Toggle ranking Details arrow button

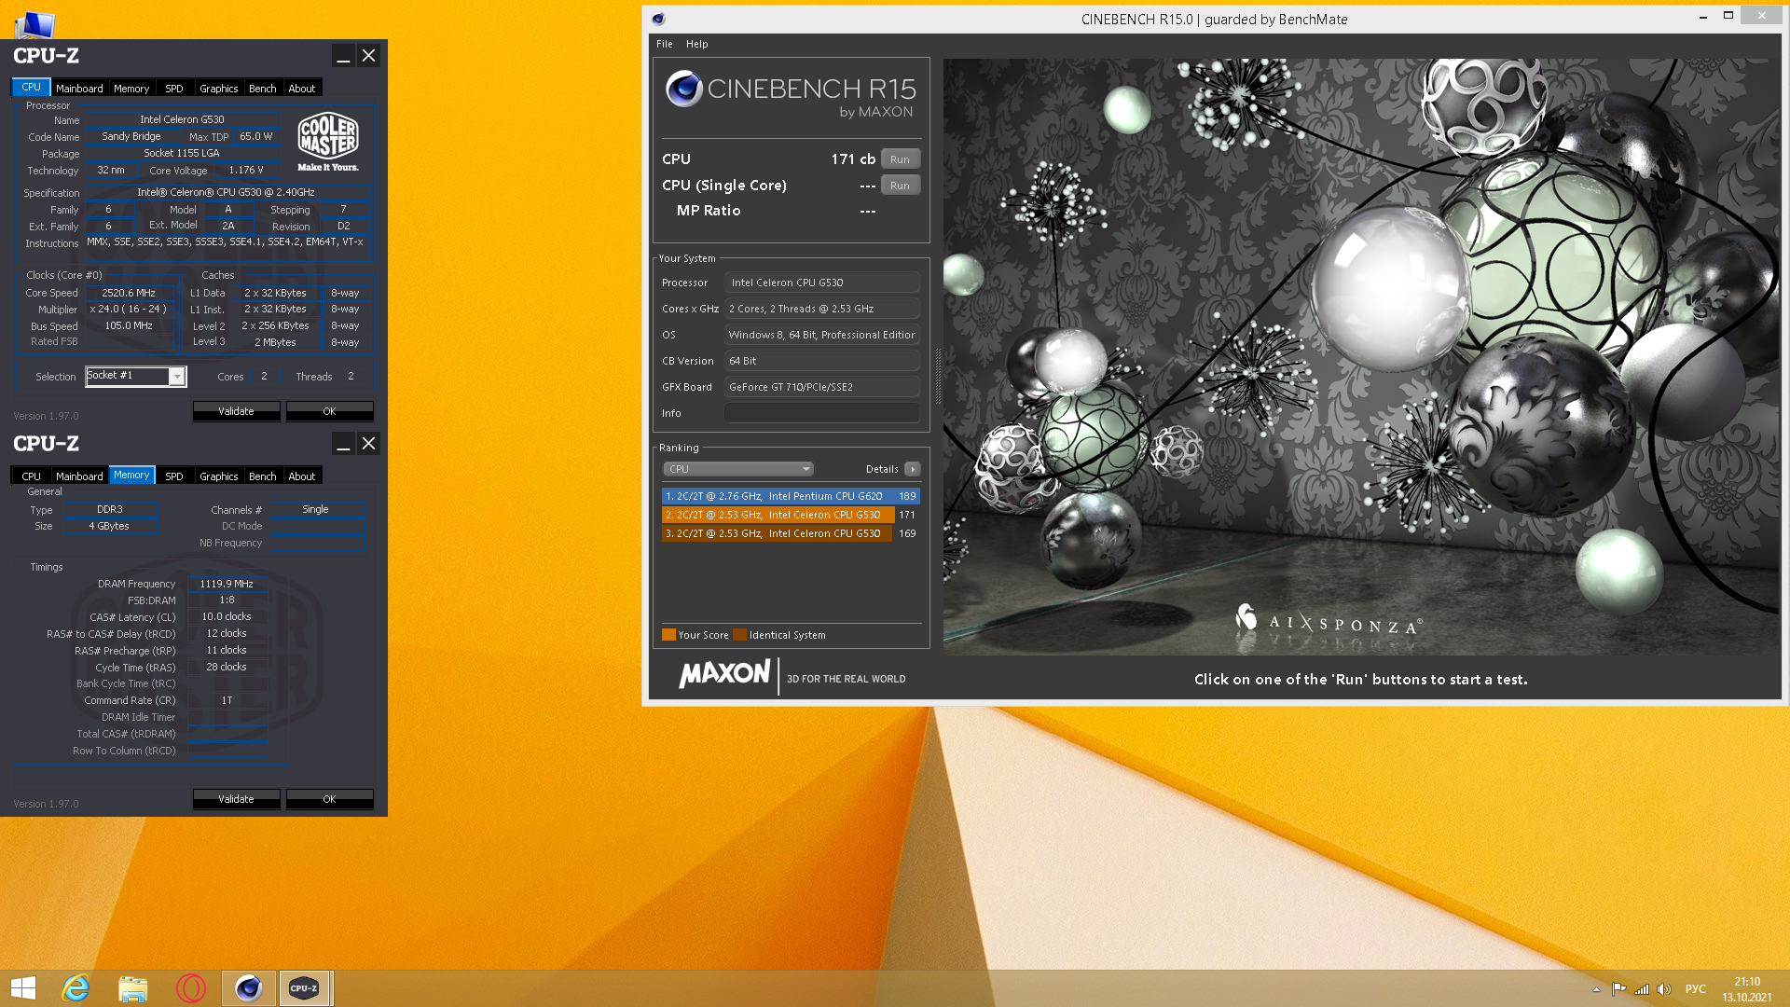(x=913, y=469)
